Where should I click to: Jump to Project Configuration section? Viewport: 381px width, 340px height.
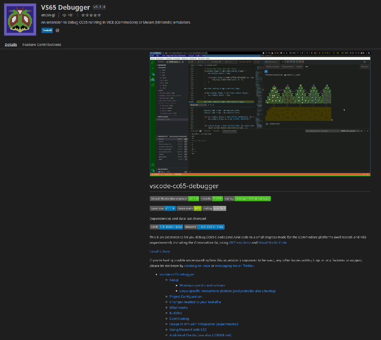coord(186,297)
